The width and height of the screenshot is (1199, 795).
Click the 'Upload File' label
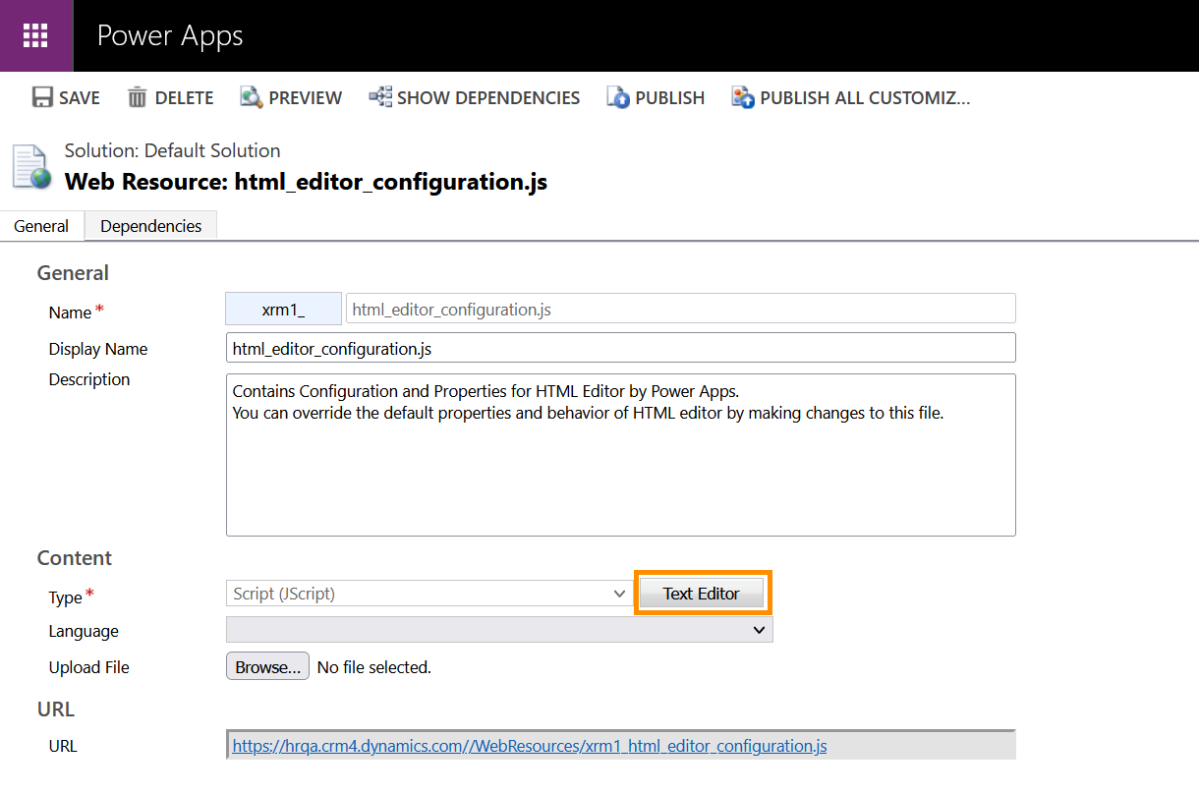click(x=89, y=667)
